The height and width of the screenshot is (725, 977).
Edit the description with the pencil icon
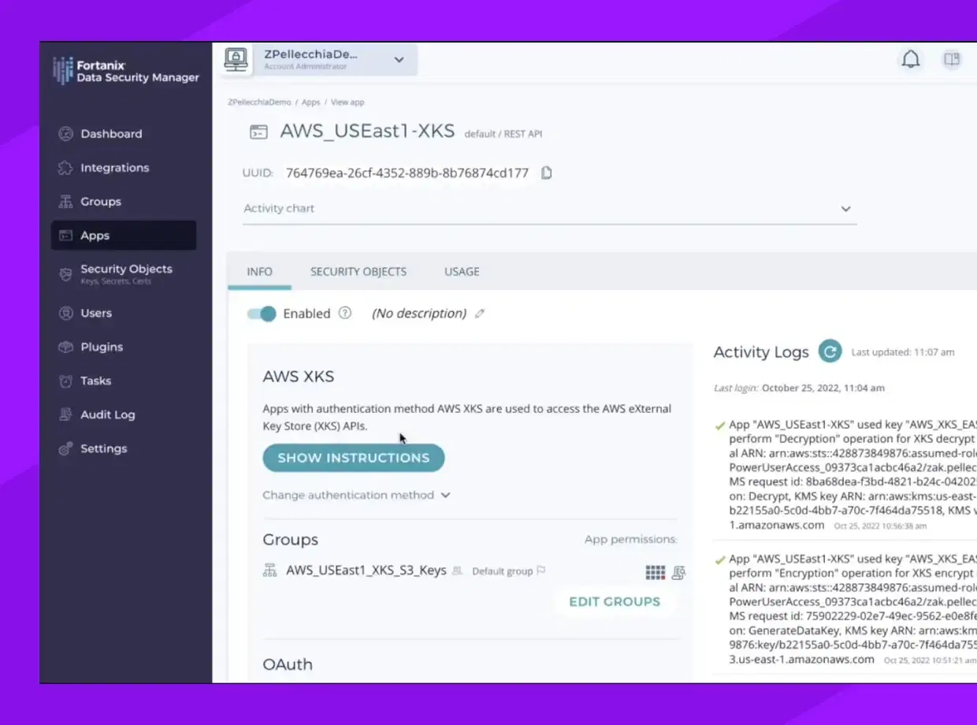[x=480, y=314]
